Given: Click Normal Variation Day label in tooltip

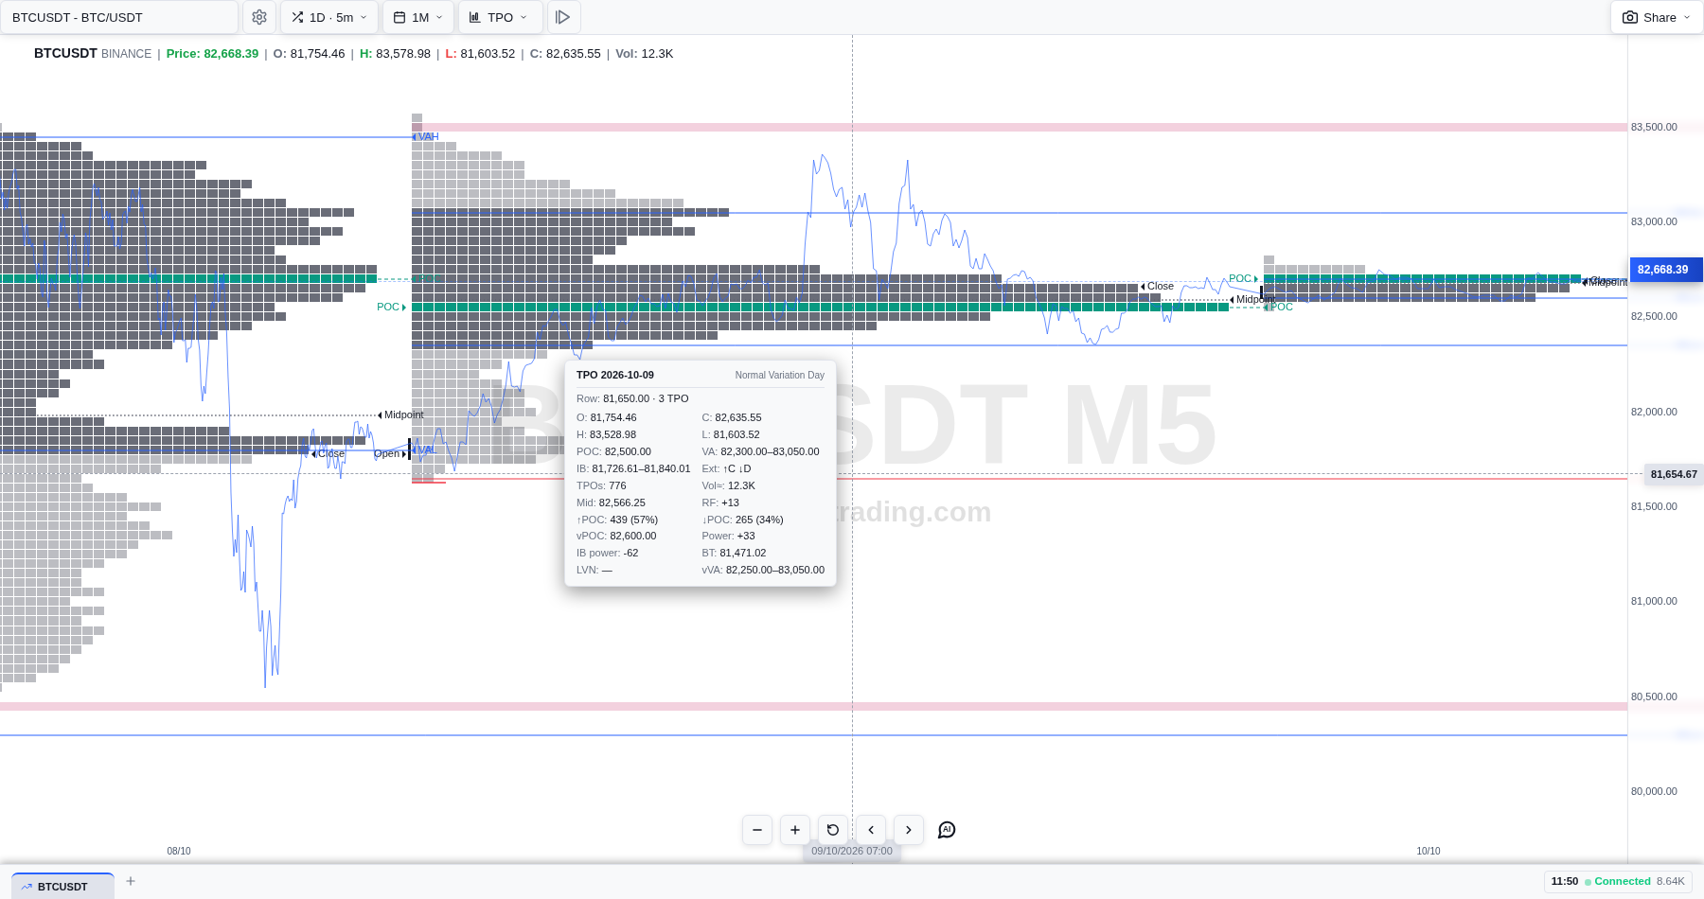Looking at the screenshot, I should 780,375.
